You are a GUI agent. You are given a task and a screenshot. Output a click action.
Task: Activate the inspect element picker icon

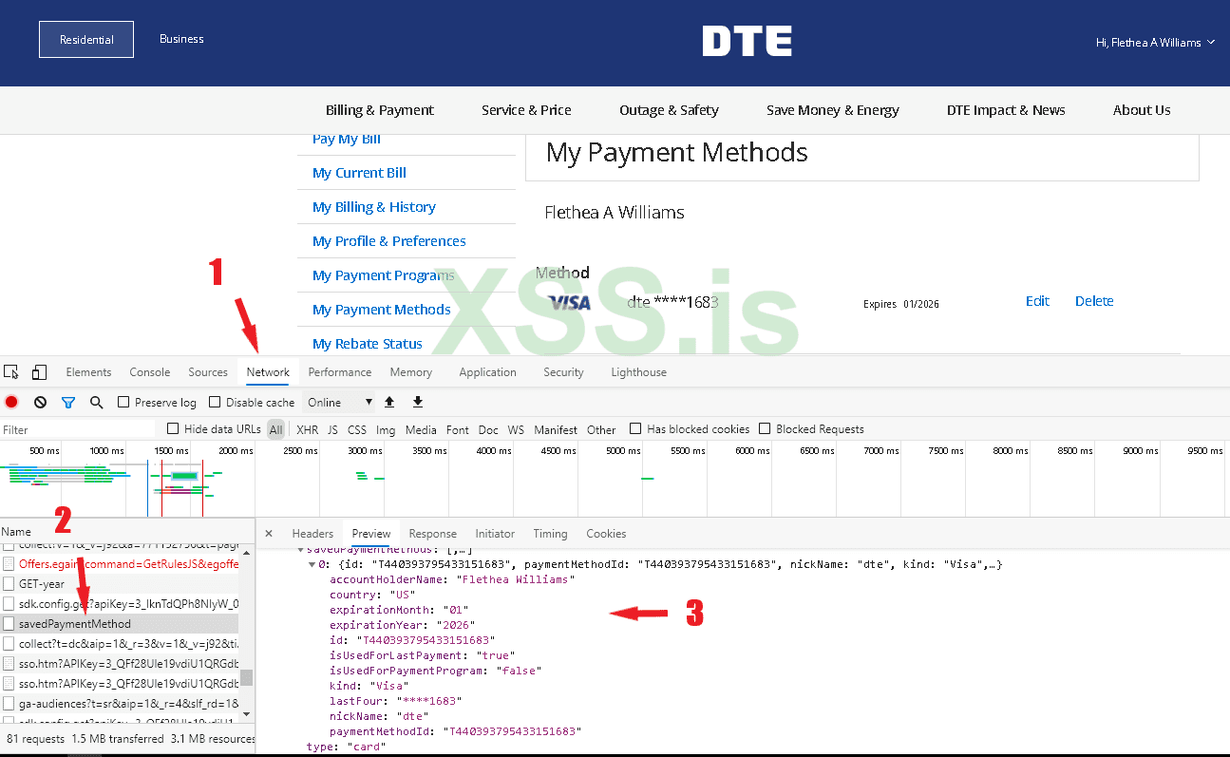11,372
